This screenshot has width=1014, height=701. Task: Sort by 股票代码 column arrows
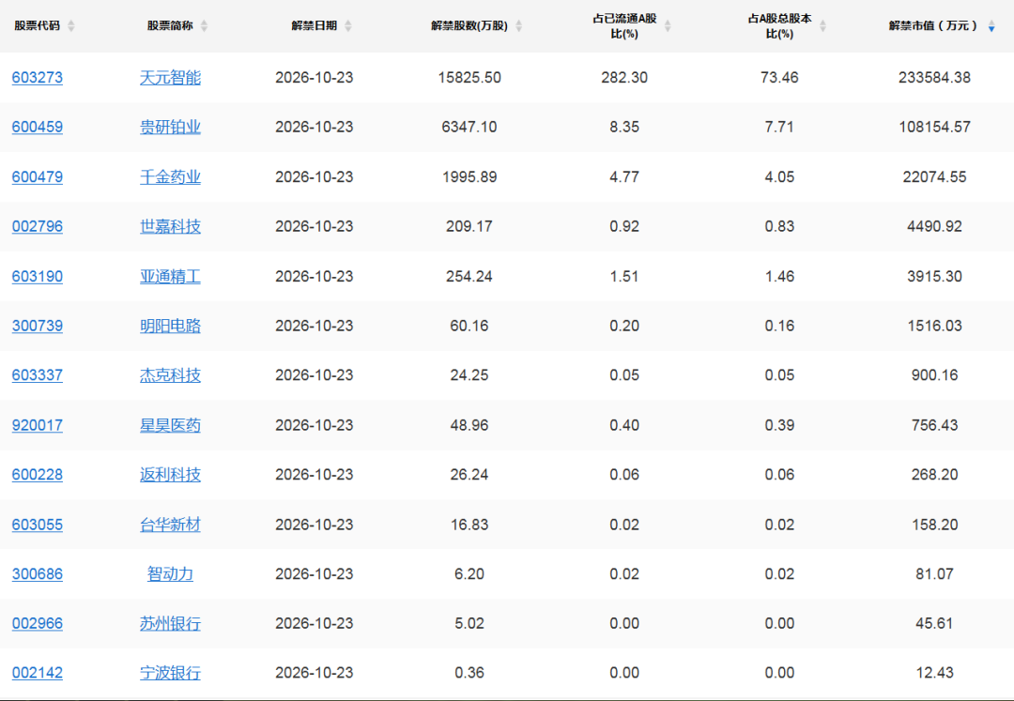point(71,26)
